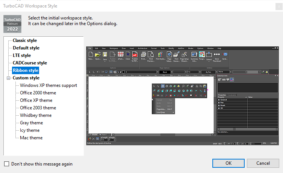Click the Ribbon style workspace preview image
The width and height of the screenshot is (283, 173).
[x=182, y=96]
